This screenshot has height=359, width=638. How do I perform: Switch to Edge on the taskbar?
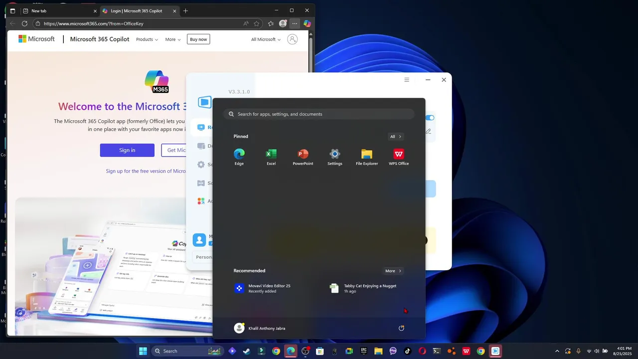click(291, 351)
